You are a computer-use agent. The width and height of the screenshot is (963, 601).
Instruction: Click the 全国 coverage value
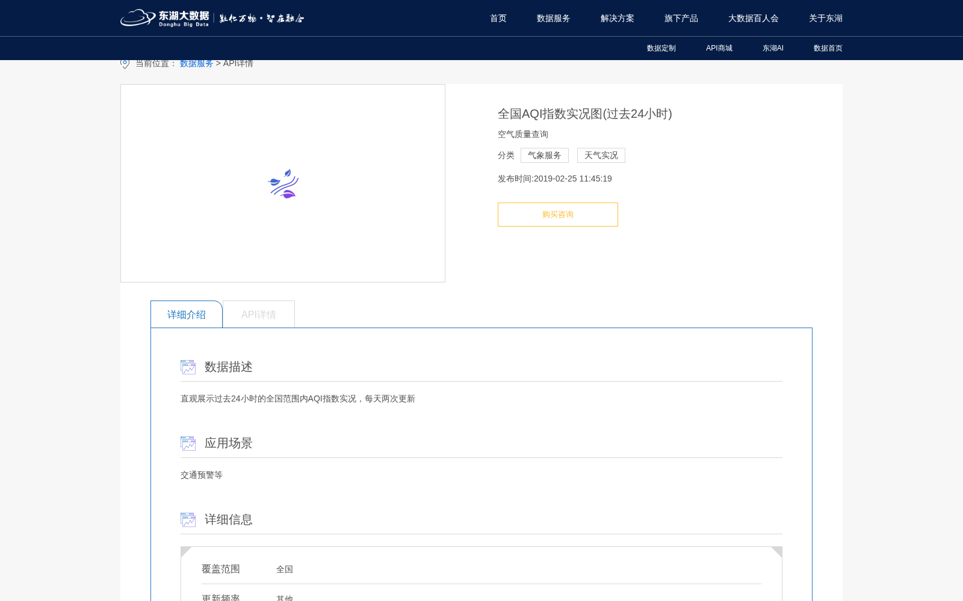tap(285, 569)
